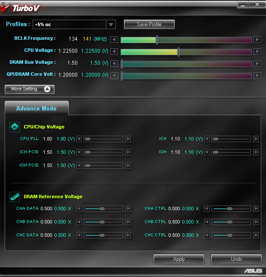Increase BCLK Frequency with the right arrow
The image size is (266, 277).
pyautogui.click(x=257, y=39)
